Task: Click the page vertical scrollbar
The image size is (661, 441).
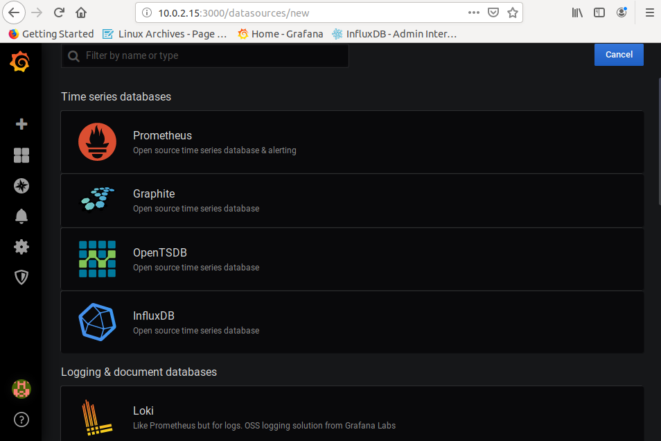Action: click(659, 141)
